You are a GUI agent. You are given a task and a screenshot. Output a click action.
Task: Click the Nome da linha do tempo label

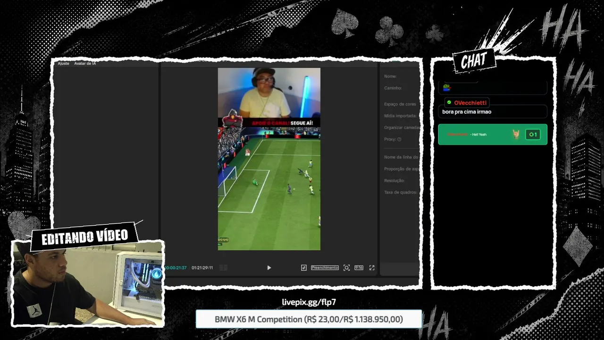pos(402,157)
